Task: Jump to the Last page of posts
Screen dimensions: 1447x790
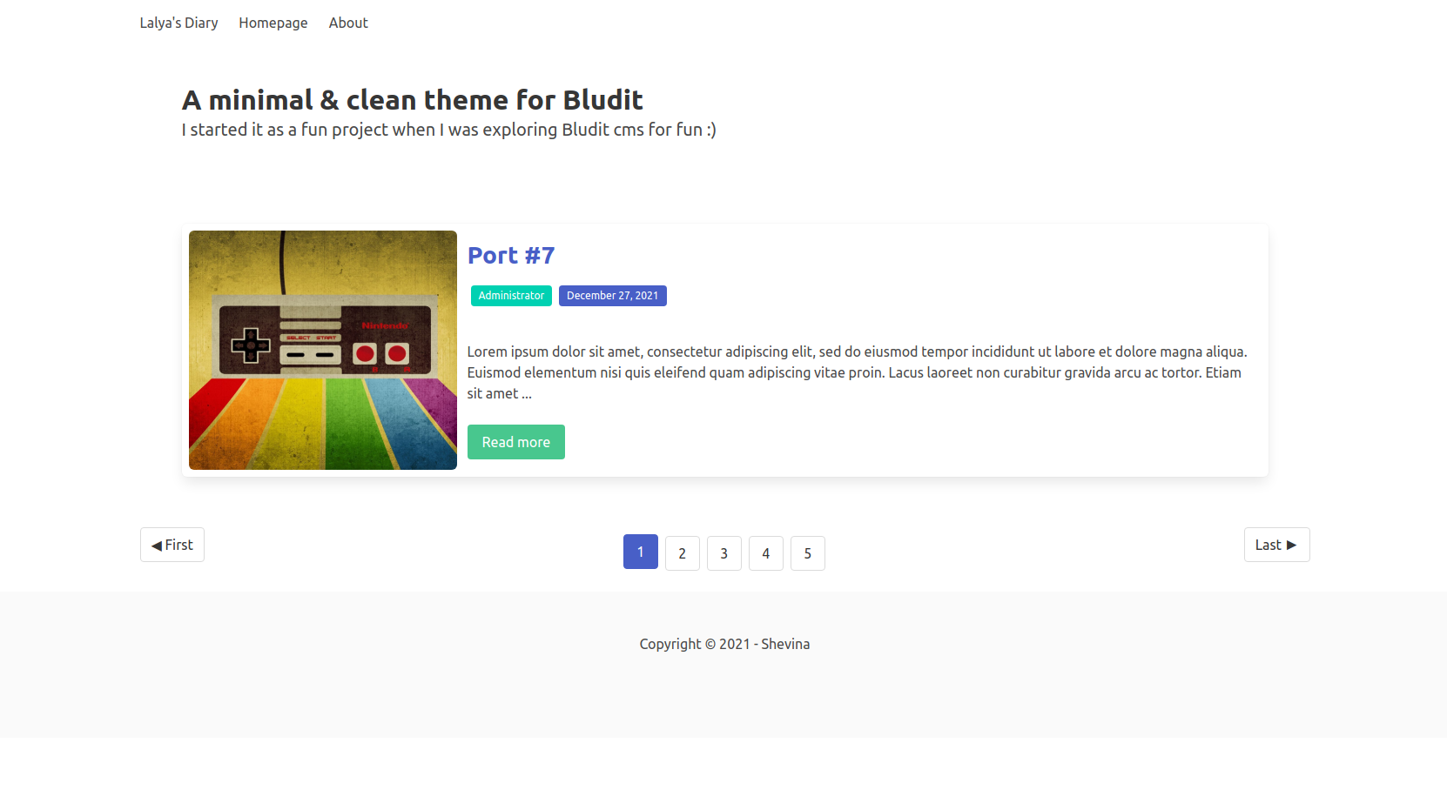Action: [1276, 545]
